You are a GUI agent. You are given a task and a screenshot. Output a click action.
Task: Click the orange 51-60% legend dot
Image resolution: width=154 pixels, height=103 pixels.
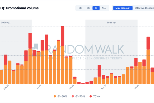pyautogui.click(x=55, y=96)
